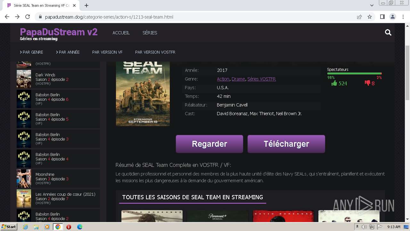
Task: Show hidden system tray icons
Action: [357, 227]
